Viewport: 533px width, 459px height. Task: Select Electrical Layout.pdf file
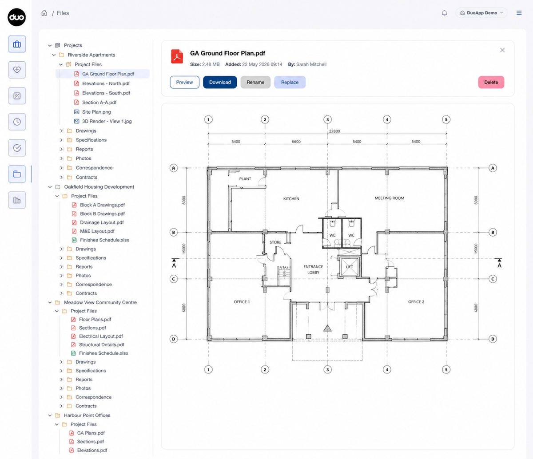coord(101,336)
